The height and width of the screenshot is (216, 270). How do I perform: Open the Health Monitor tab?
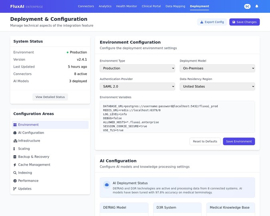pyautogui.click(x=126, y=6)
